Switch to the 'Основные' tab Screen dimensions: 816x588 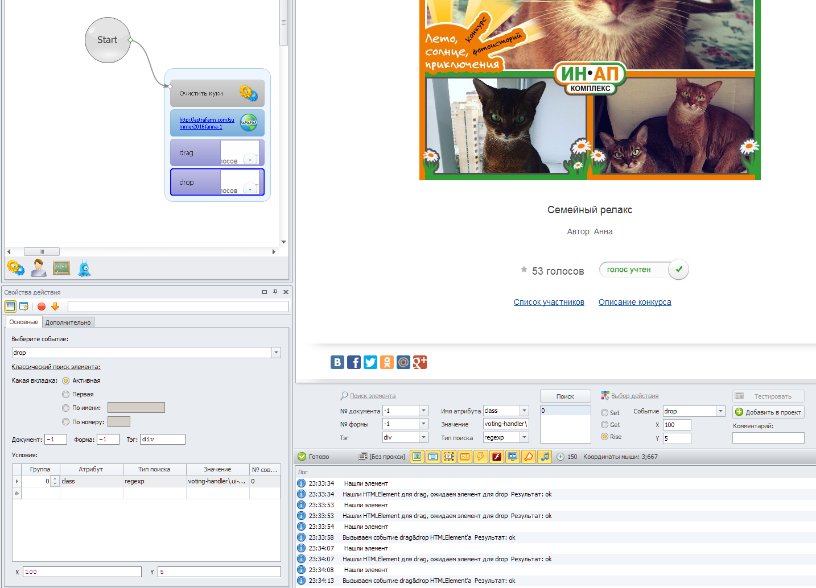click(24, 322)
